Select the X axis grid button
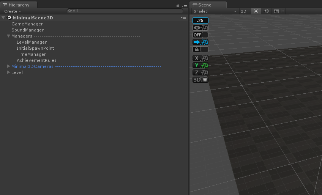Image resolution: width=322 pixels, height=195 pixels. click(200, 58)
